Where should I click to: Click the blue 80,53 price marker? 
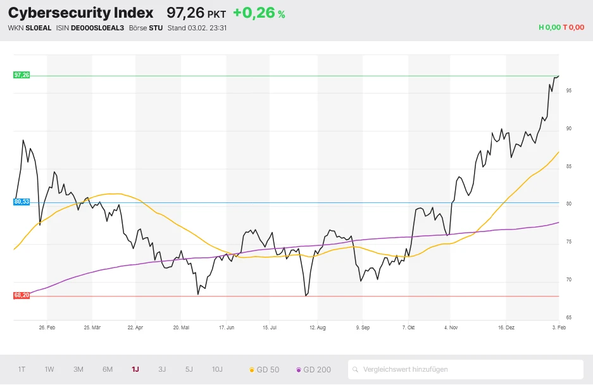tap(22, 202)
